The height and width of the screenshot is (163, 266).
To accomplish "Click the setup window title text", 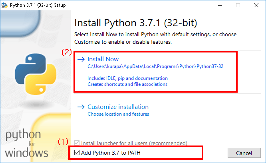I will coord(38,5).
